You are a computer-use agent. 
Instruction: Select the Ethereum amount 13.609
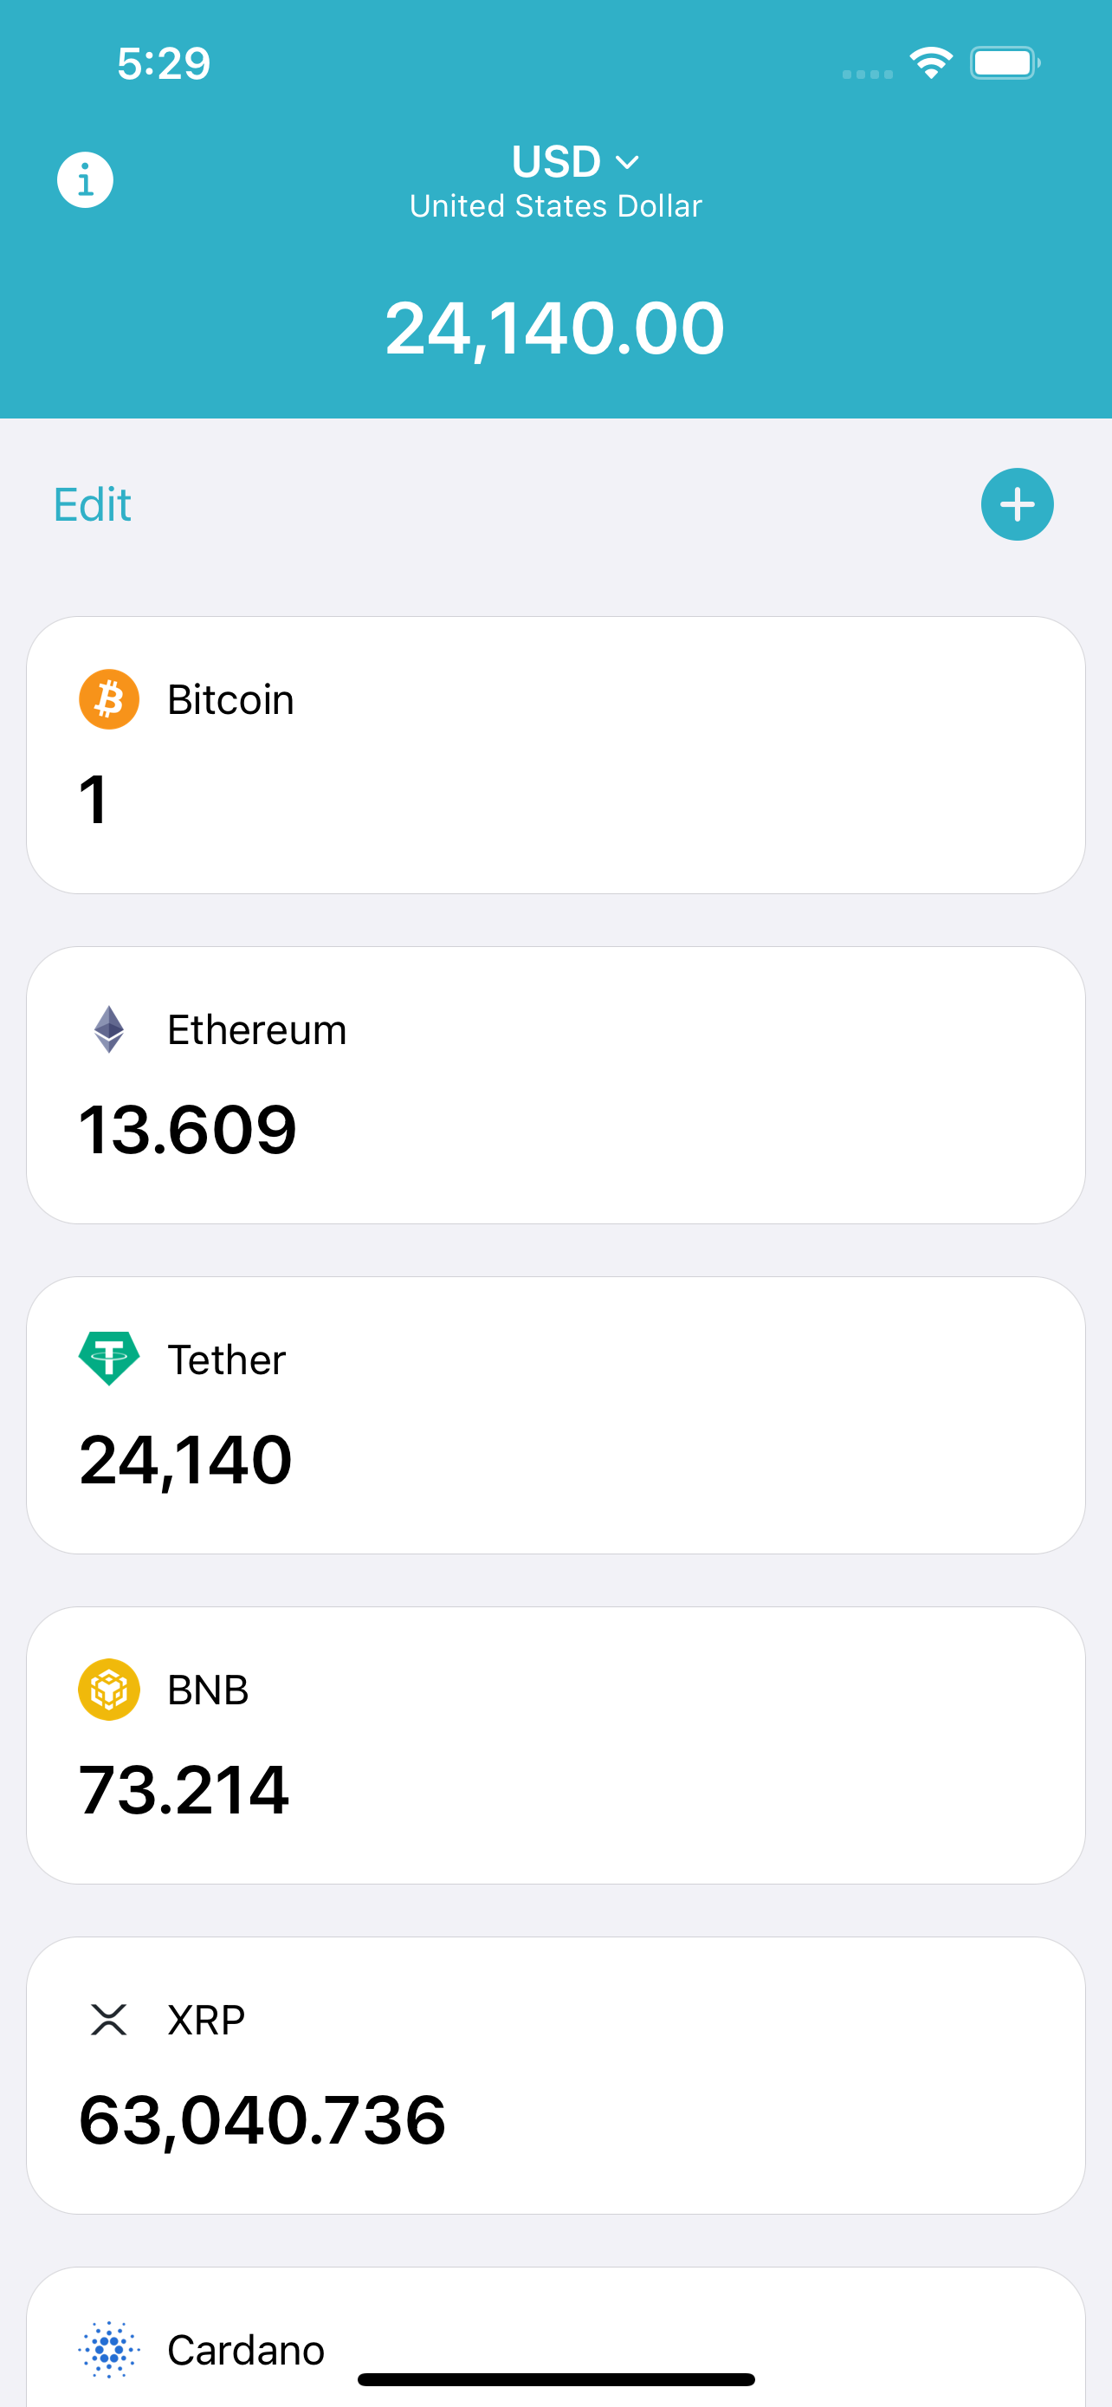pyautogui.click(x=188, y=1130)
